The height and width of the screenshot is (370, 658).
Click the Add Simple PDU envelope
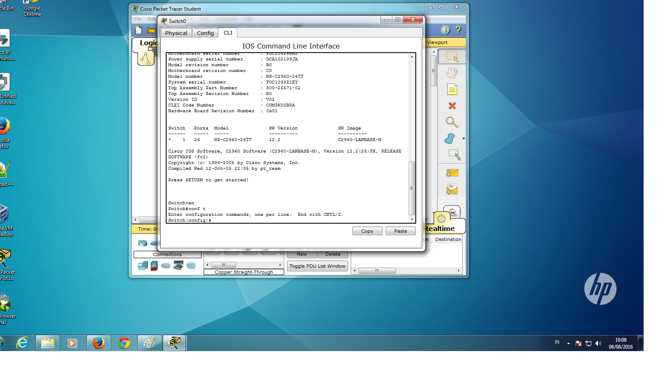[452, 173]
